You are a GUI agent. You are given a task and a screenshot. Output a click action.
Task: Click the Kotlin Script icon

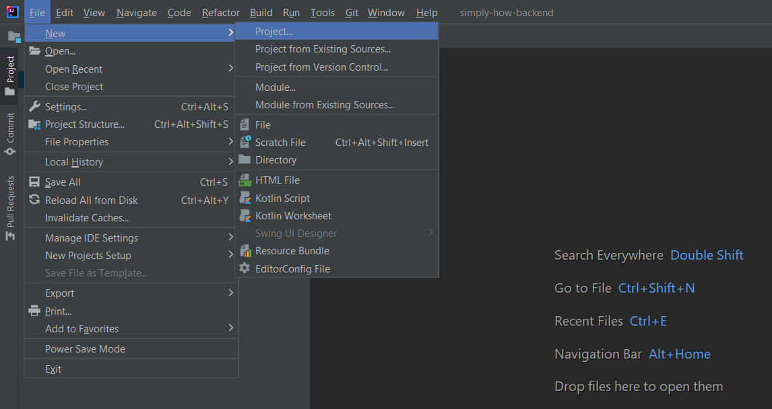pos(245,198)
